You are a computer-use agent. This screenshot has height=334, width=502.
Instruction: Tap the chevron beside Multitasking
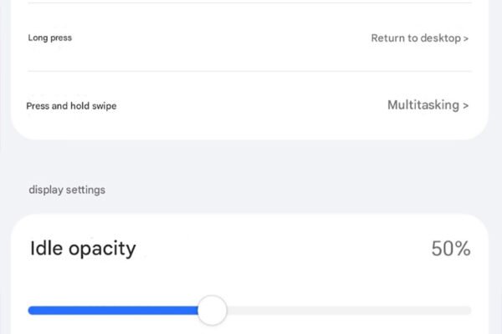(466, 106)
